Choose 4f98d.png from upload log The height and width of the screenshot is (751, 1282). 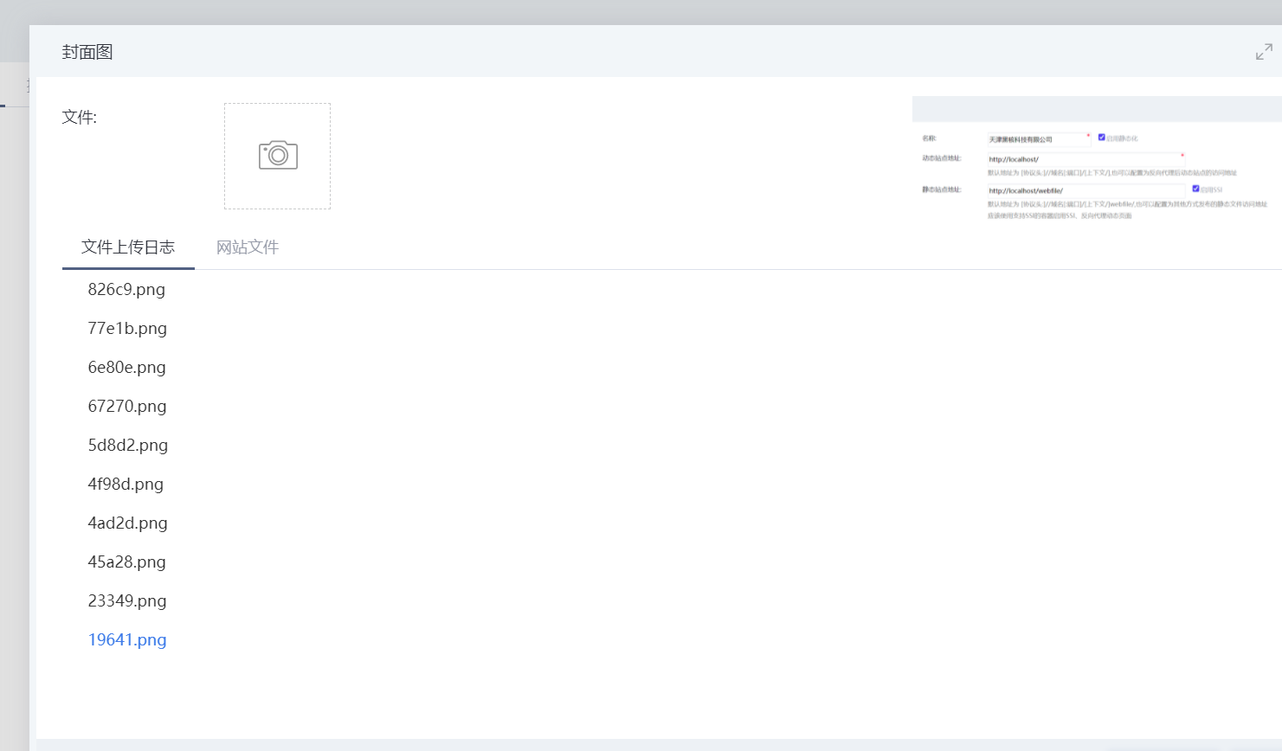126,485
